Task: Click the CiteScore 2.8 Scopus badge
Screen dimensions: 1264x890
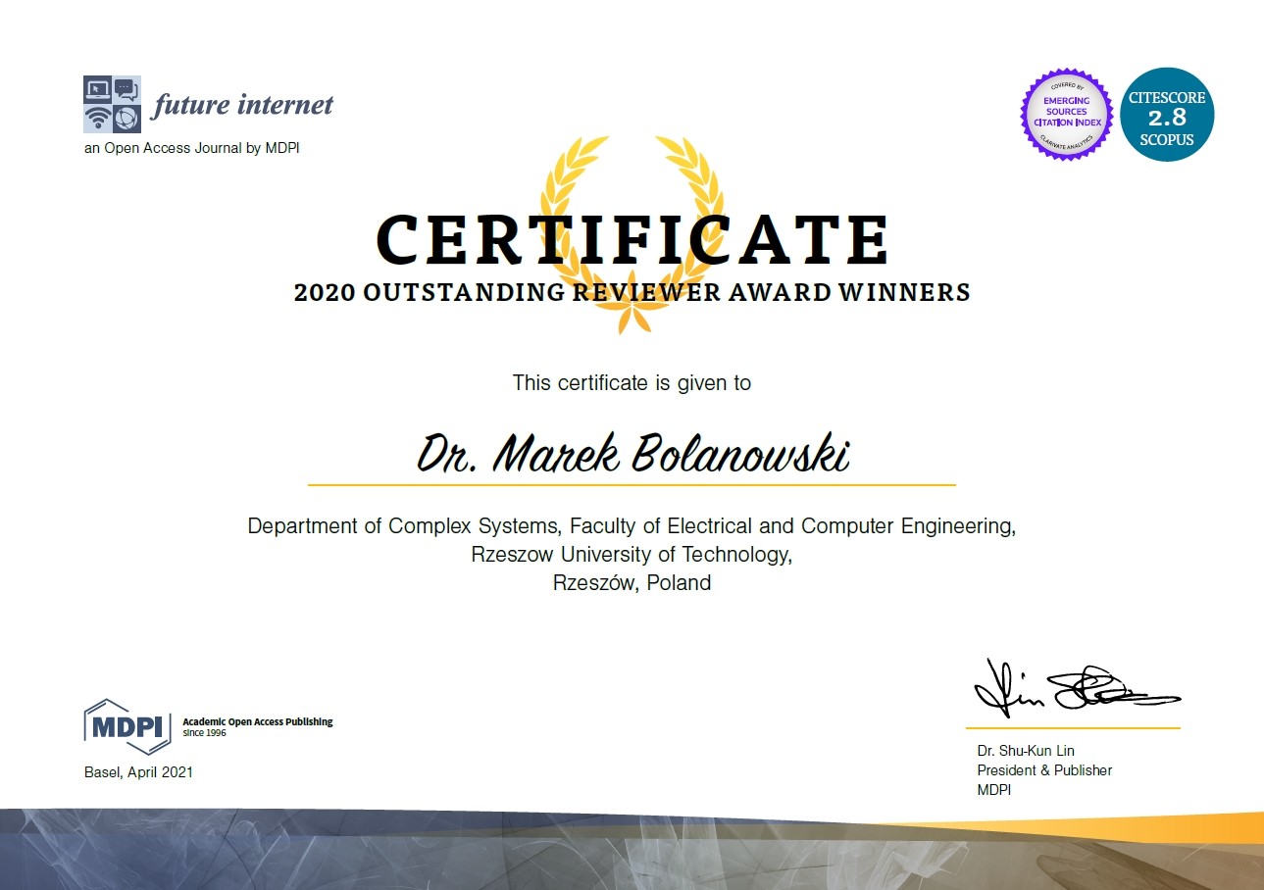Action: (1166, 115)
